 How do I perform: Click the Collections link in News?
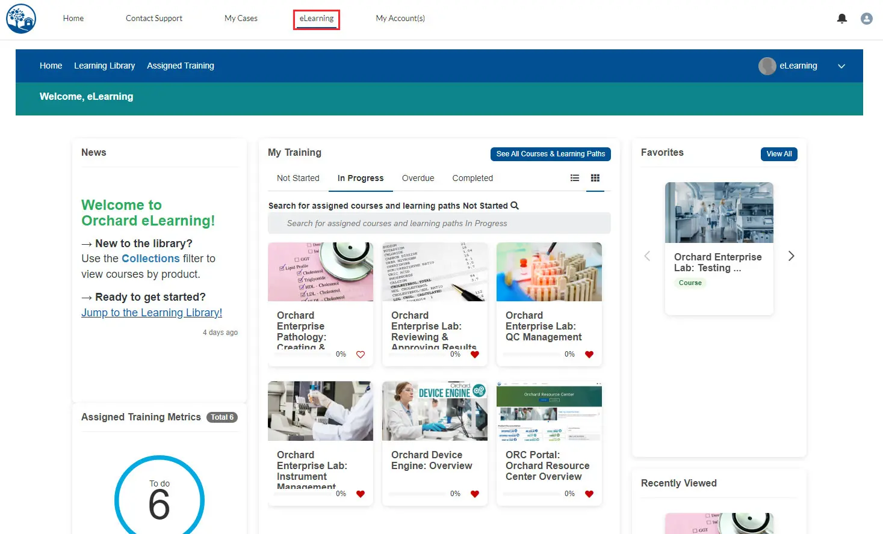click(x=150, y=259)
